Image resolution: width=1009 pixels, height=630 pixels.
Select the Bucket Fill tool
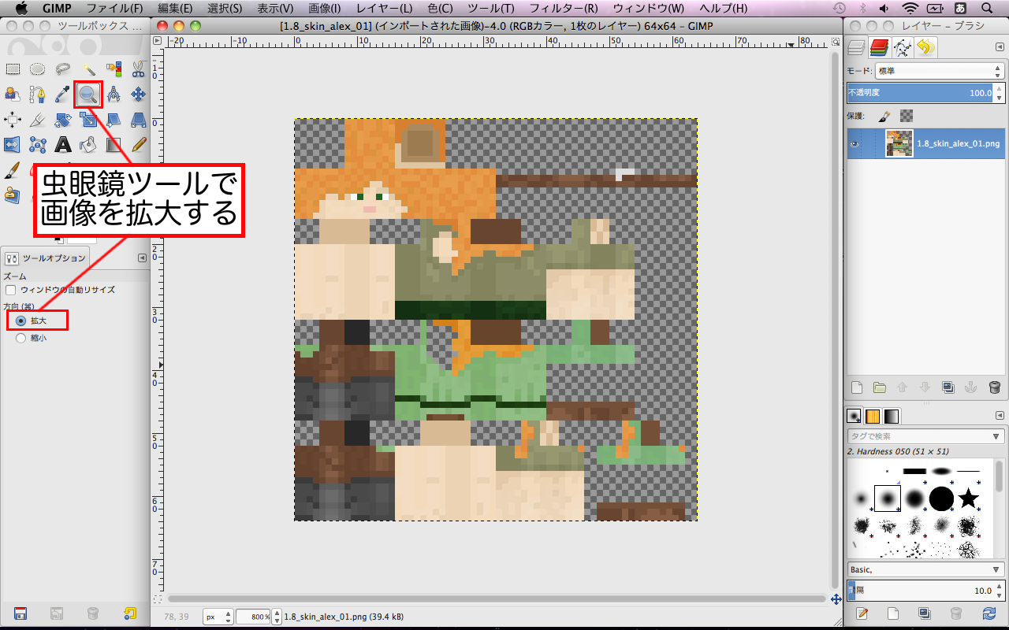click(x=88, y=145)
